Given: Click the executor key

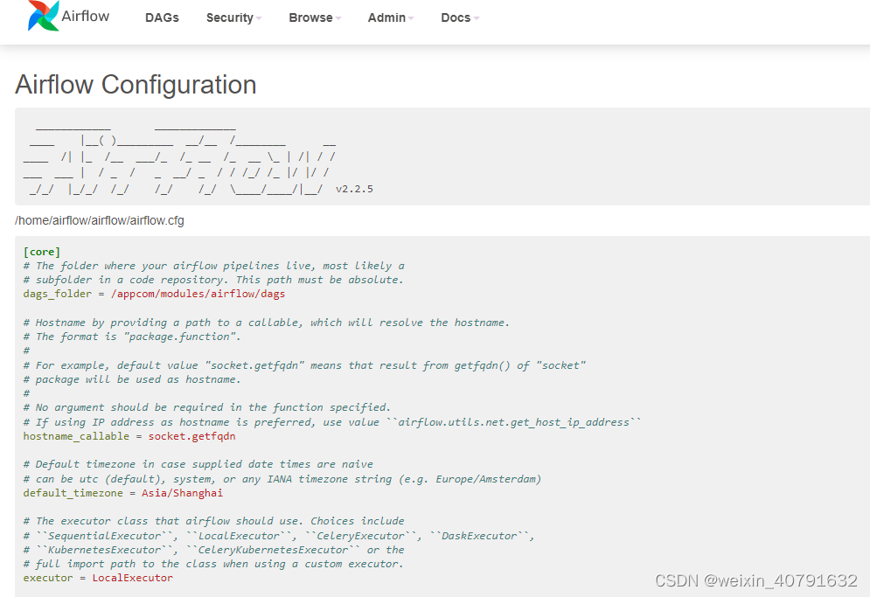Looking at the screenshot, I should click(48, 578).
